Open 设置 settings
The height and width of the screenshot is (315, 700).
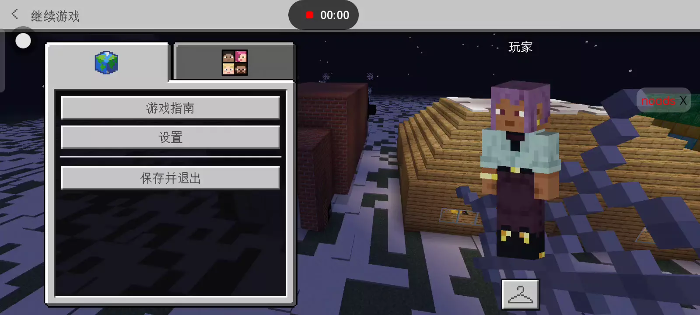[x=170, y=137]
